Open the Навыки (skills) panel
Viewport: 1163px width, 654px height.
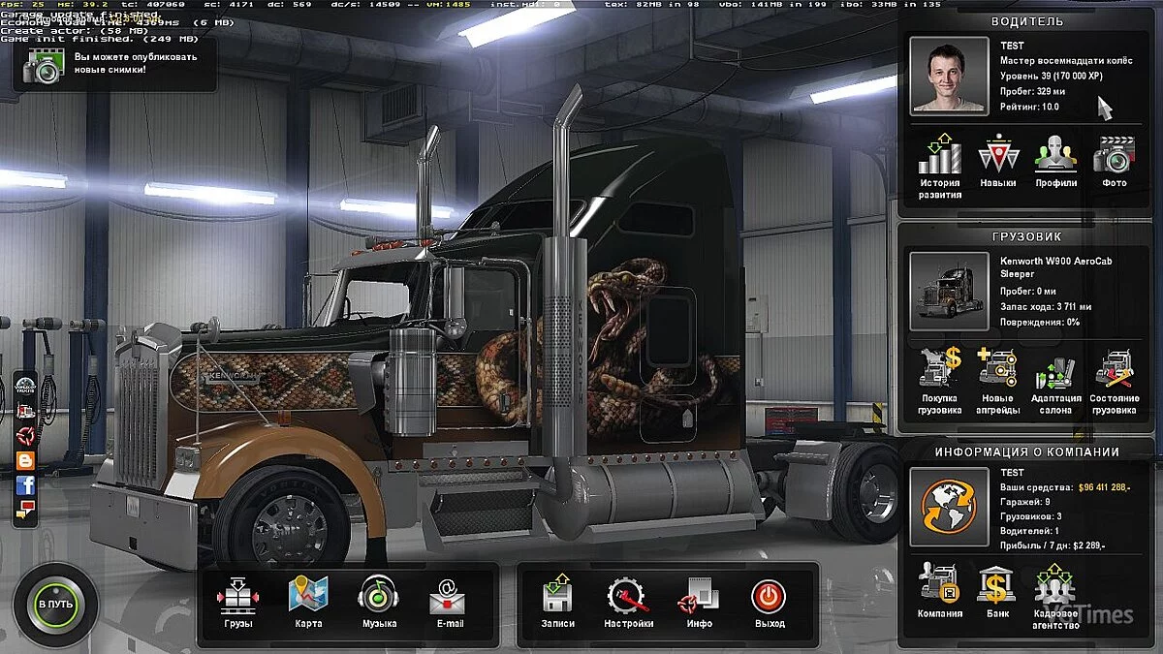pyautogui.click(x=999, y=160)
